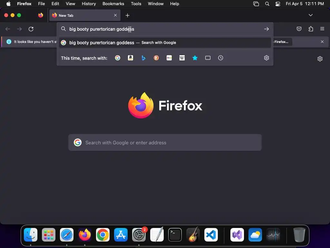This screenshot has width=330, height=248.
Task: Close the New Tab tab
Action: 115,15
